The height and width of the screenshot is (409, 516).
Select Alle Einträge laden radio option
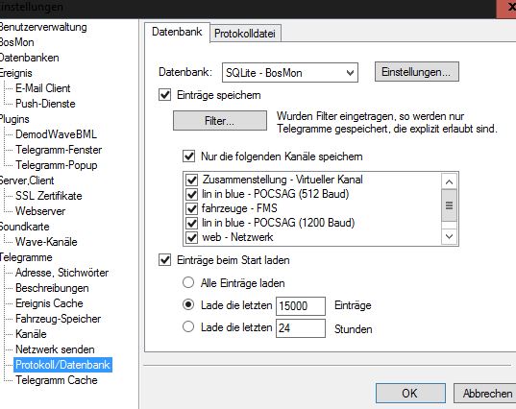188,283
